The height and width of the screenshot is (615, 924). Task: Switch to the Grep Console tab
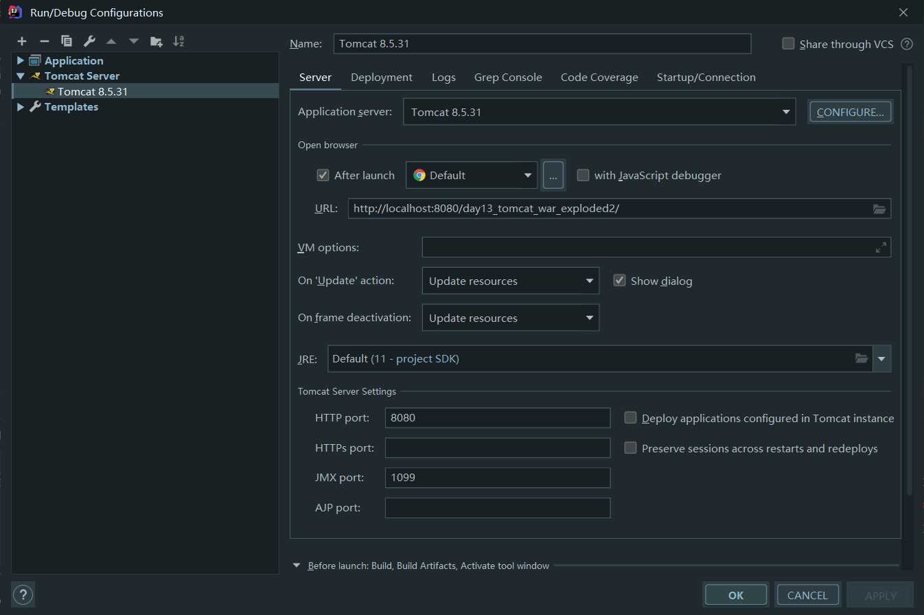pos(508,78)
